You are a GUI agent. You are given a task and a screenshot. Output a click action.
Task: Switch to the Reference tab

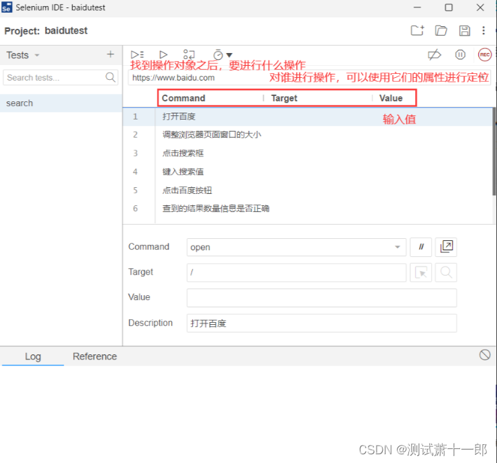click(x=95, y=356)
